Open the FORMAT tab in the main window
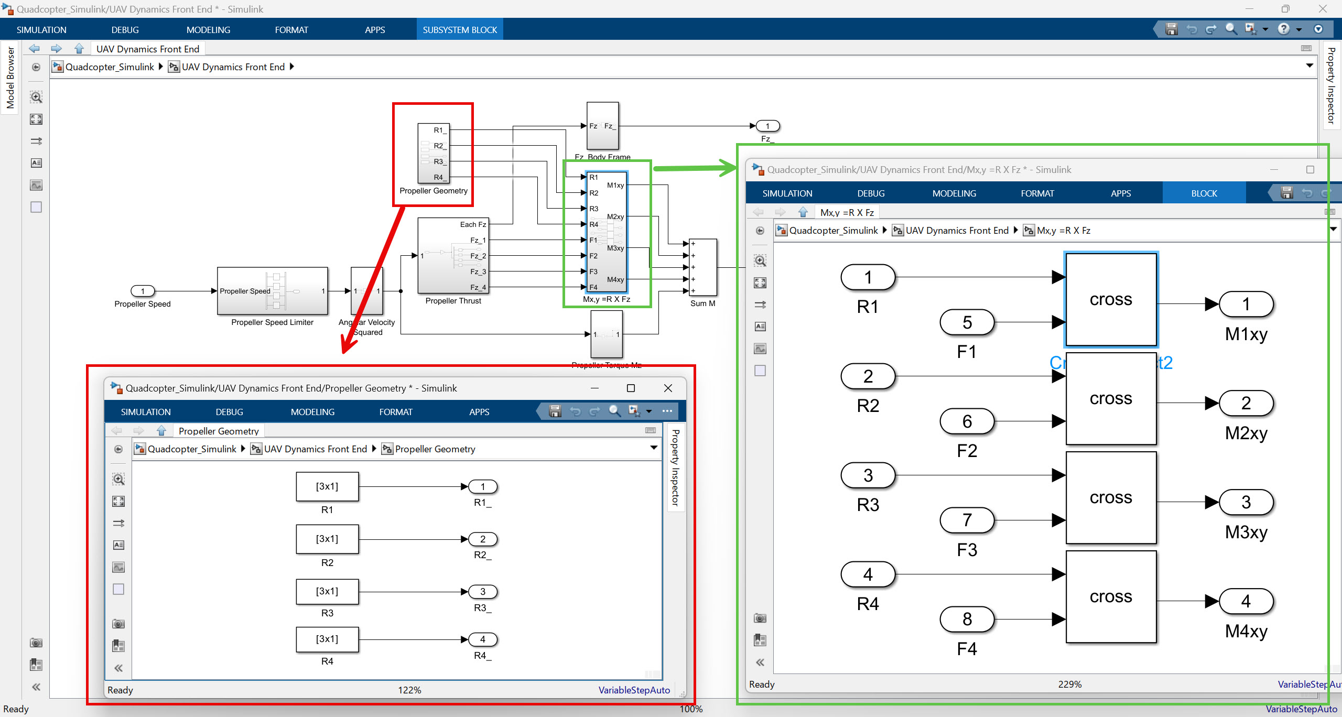 [291, 30]
